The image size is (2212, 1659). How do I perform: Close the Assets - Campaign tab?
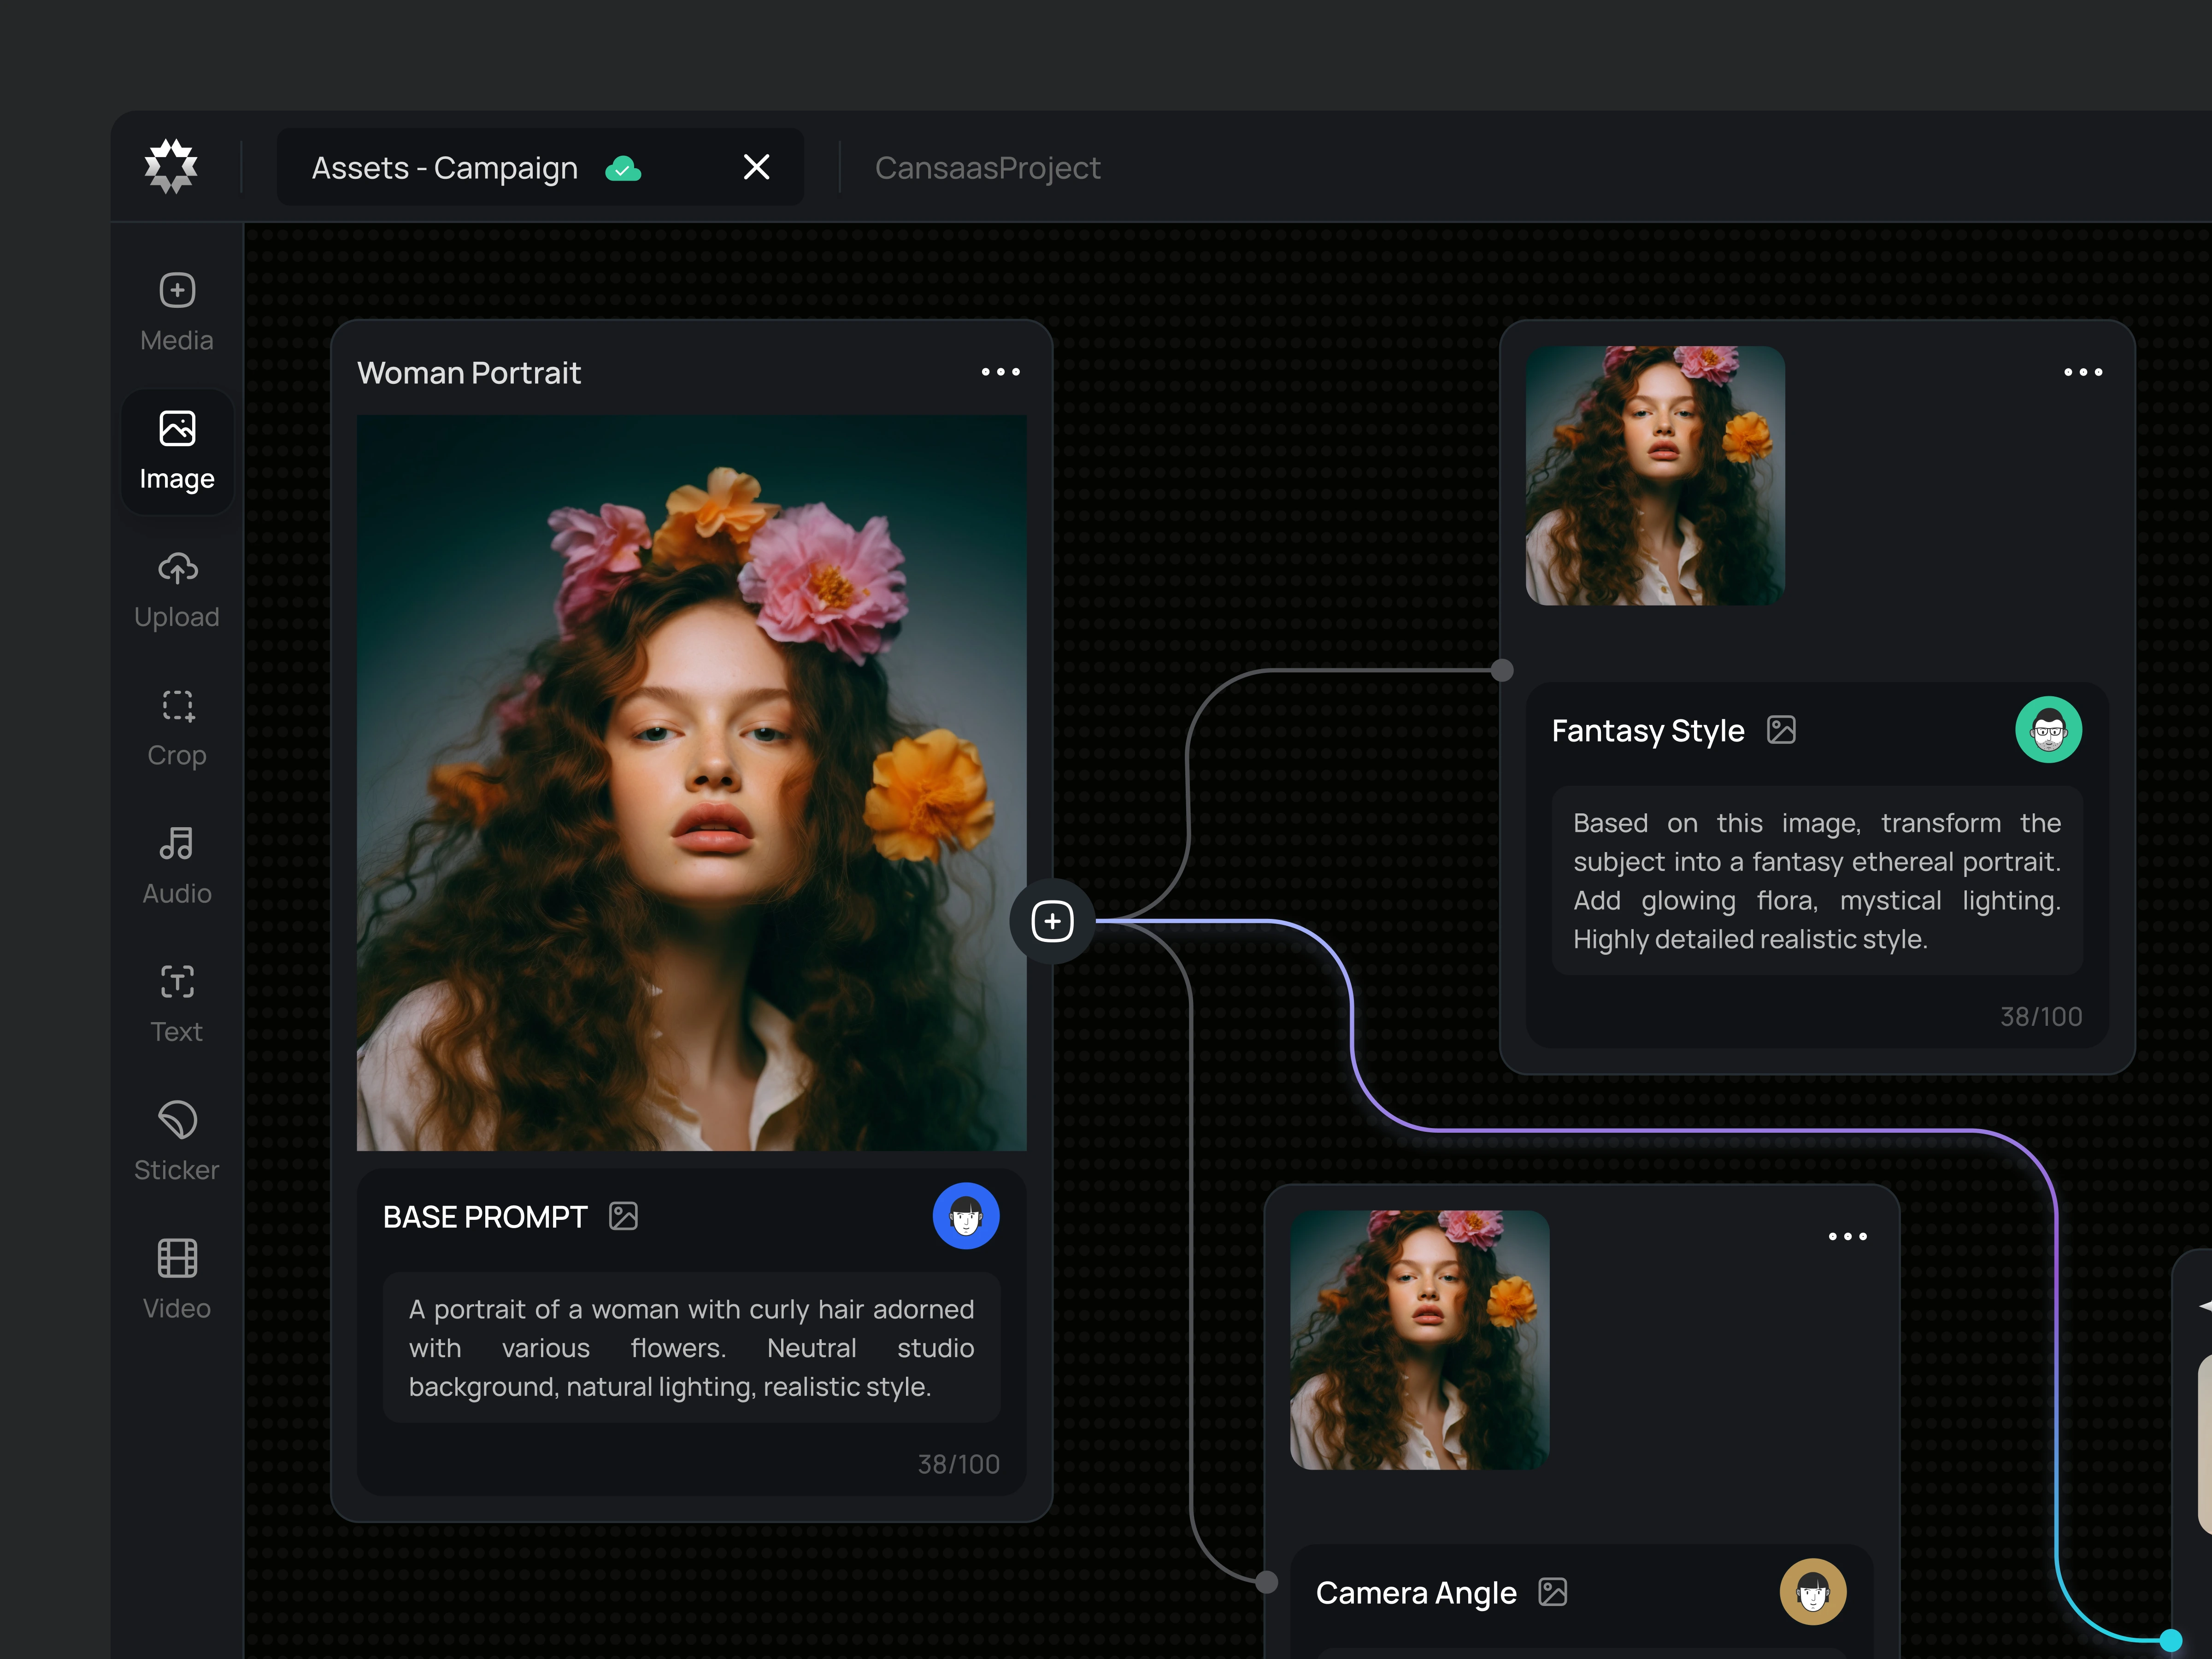757,167
